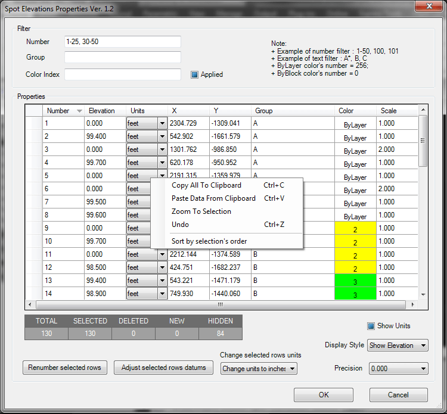
Task: Open Change units to inches dropdown
Action: coord(259,369)
